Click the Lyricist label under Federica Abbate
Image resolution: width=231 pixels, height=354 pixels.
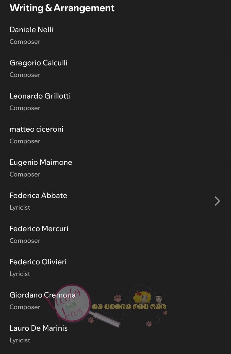[20, 208]
